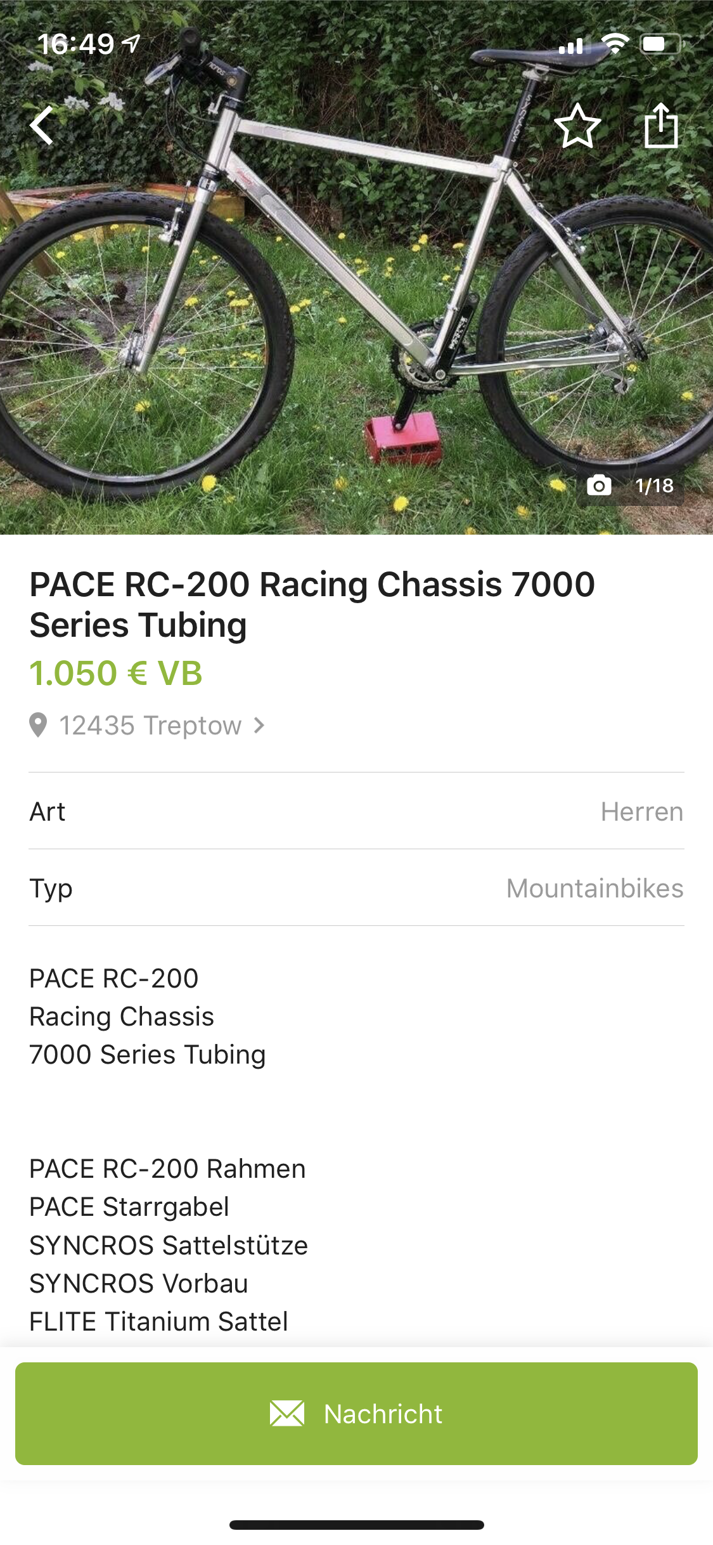Tap the back arrow on the photo
Image resolution: width=713 pixels, height=1545 pixels.
tap(42, 125)
